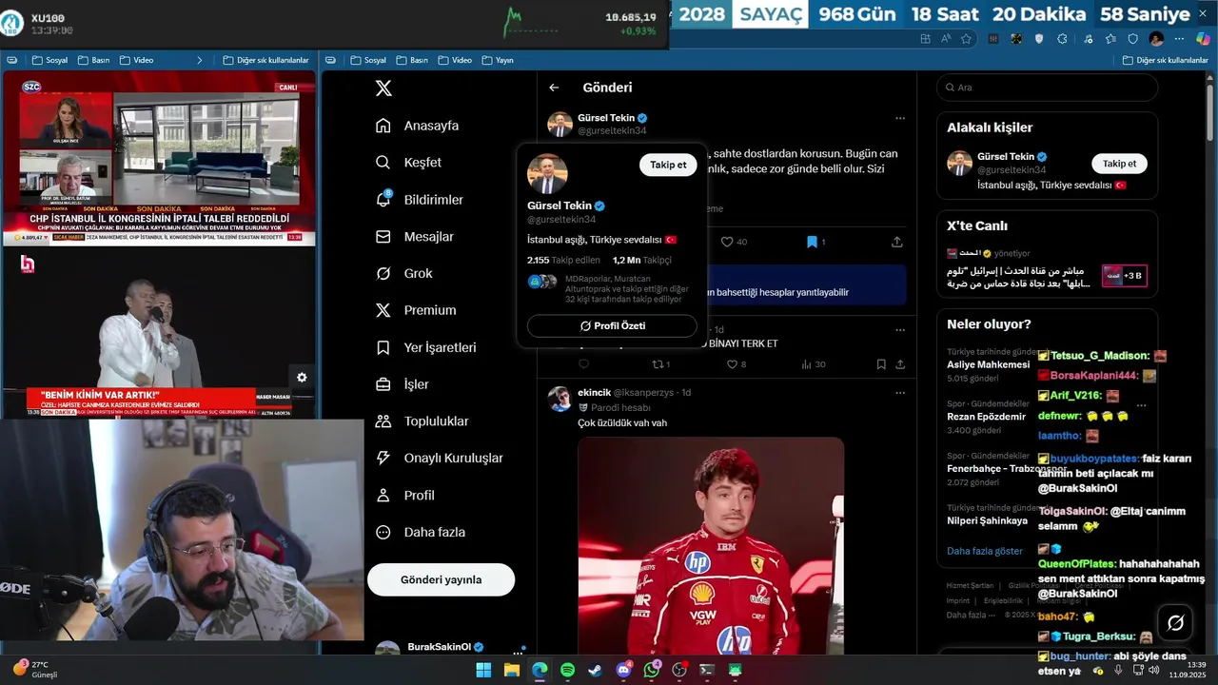Like the main post with 40 likes

tap(734, 242)
